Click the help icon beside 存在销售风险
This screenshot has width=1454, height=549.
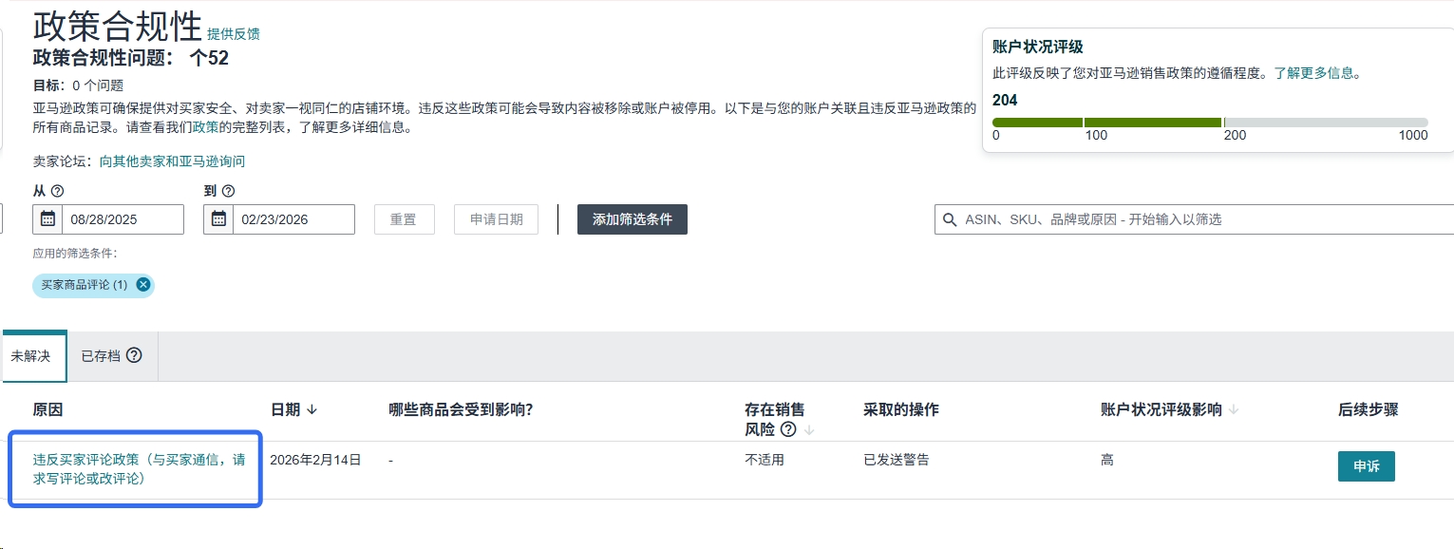[x=787, y=429]
